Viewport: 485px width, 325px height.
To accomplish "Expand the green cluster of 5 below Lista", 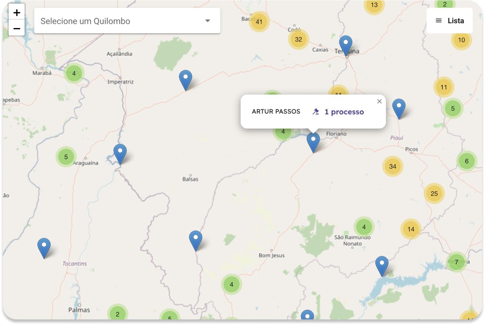I will click(453, 108).
